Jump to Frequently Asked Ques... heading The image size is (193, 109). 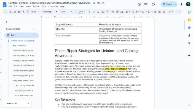(x=24, y=81)
